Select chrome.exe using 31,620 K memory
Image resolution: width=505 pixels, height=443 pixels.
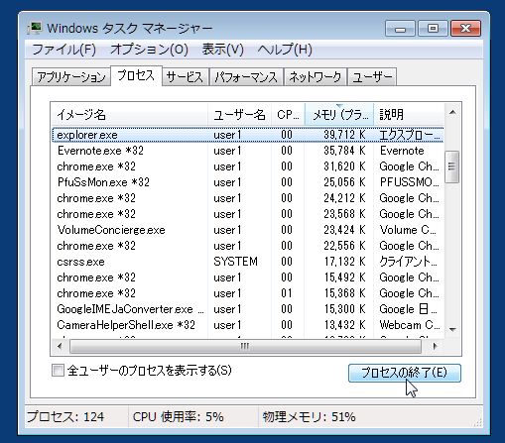point(247,166)
